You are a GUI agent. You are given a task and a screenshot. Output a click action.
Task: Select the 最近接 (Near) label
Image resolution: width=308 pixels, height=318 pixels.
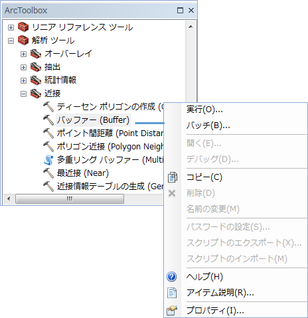coord(83,173)
